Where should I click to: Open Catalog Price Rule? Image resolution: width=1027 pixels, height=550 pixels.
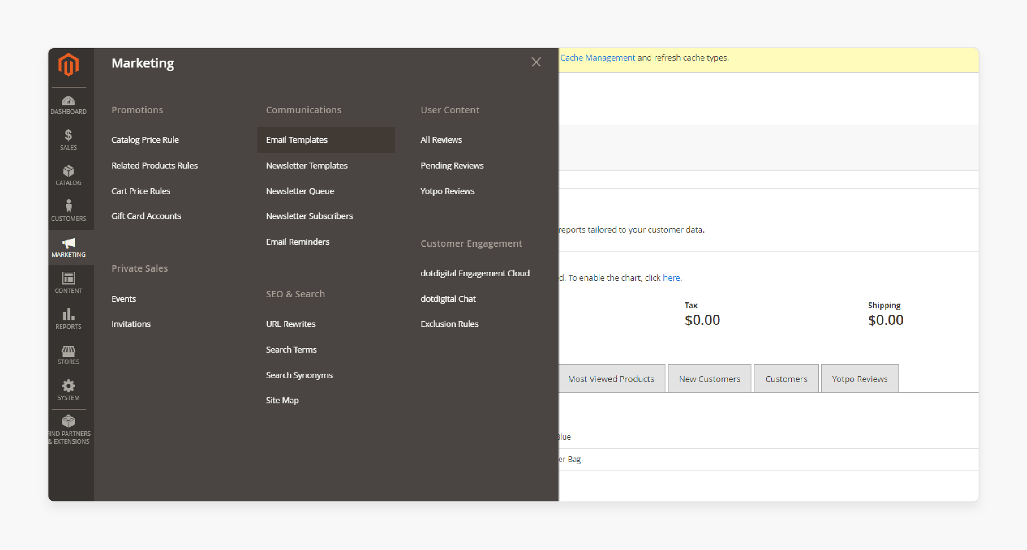(x=145, y=140)
